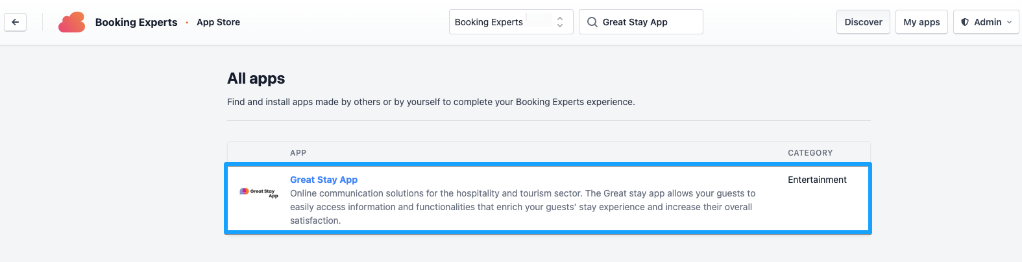Click the Booking Experts header title
The image size is (1022, 262).
pyautogui.click(x=136, y=22)
